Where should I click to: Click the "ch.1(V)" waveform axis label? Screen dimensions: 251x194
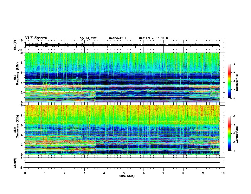pyautogui.click(x=15, y=45)
